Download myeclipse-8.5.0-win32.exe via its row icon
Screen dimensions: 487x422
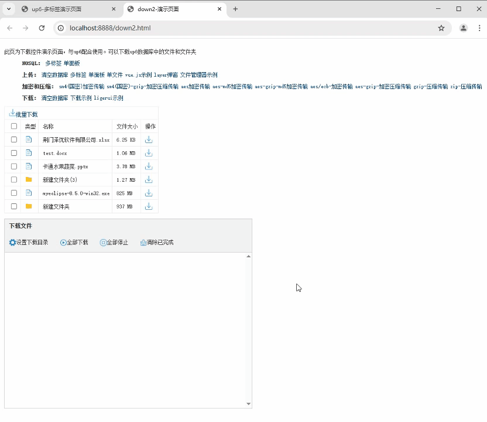click(x=149, y=193)
